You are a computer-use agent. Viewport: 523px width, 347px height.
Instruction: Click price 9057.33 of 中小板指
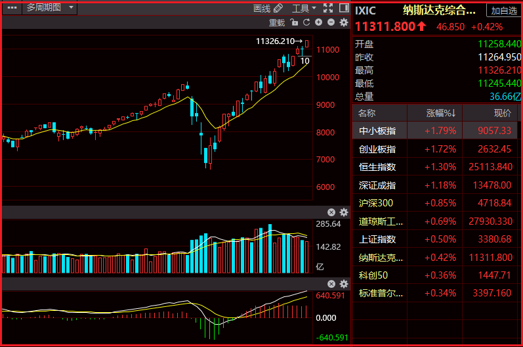pos(494,131)
